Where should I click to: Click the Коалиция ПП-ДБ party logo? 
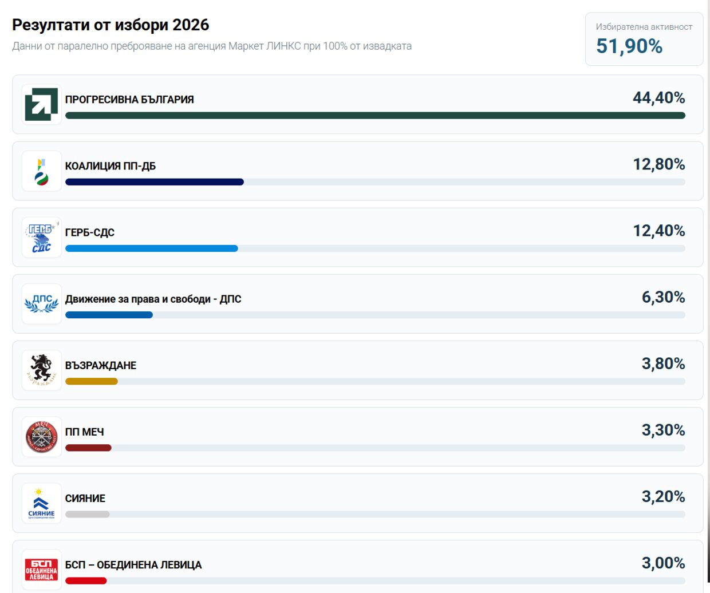[x=41, y=171]
